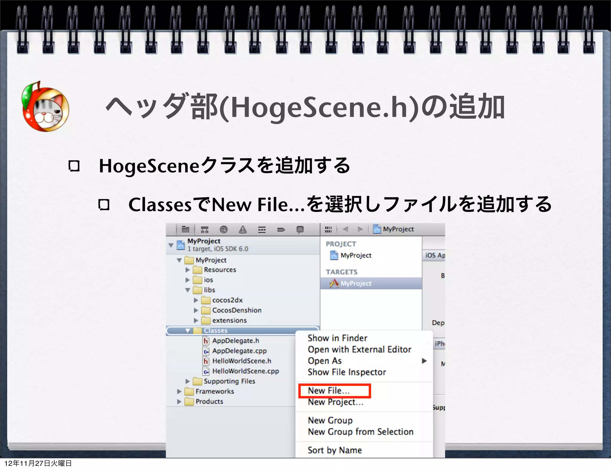The height and width of the screenshot is (470, 611).
Task: Go back with the left arrow
Action: 345,229
